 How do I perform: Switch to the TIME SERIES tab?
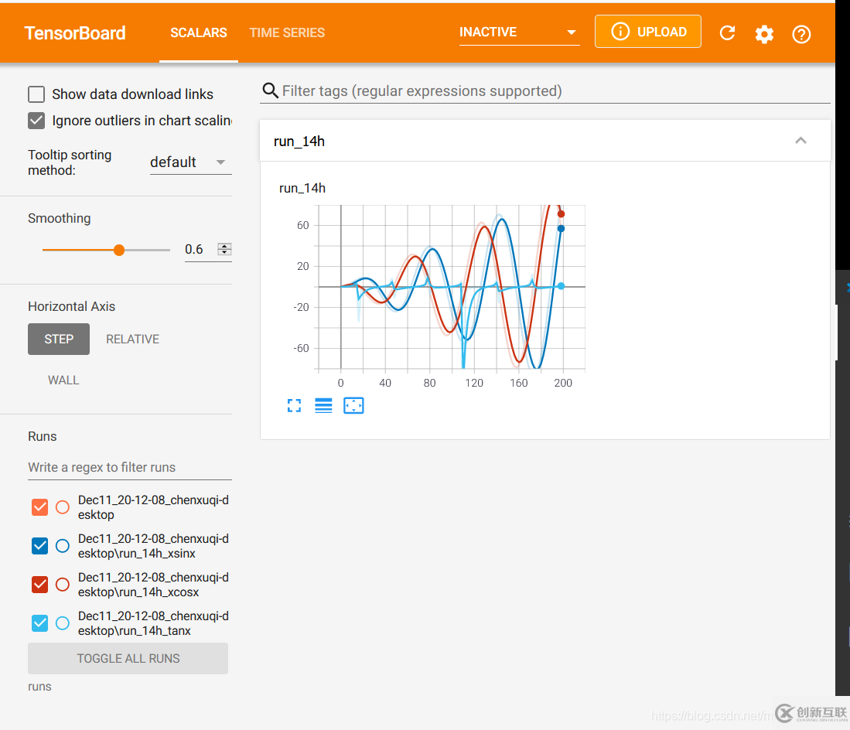coord(287,32)
